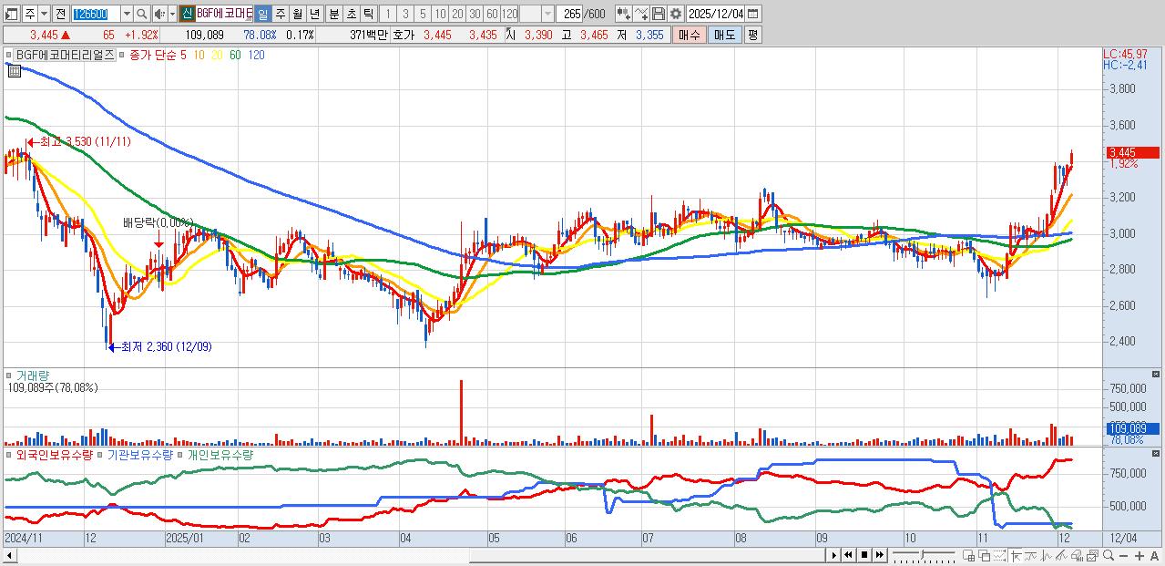Click the plus zoom-in icon

coord(1139,556)
